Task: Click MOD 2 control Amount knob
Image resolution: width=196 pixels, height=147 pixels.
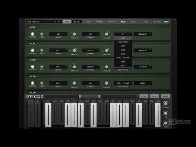Action: pos(107,51)
